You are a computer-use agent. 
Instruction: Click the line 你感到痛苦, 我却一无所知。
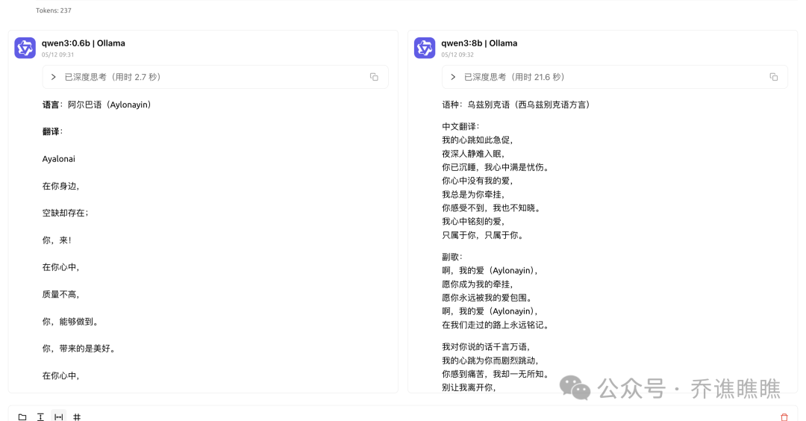(496, 374)
